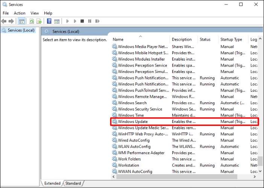Select Services (Local) in the console tree
The width and height of the screenshot is (264, 188).
tap(21, 30)
